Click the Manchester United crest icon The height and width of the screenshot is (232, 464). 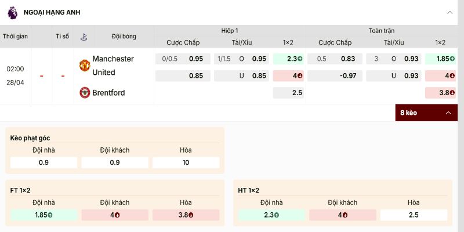point(85,65)
